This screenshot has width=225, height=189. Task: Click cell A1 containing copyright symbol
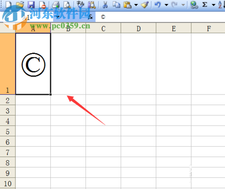tap(33, 64)
